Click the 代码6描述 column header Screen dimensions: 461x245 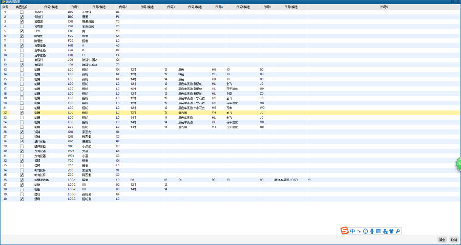(291, 7)
